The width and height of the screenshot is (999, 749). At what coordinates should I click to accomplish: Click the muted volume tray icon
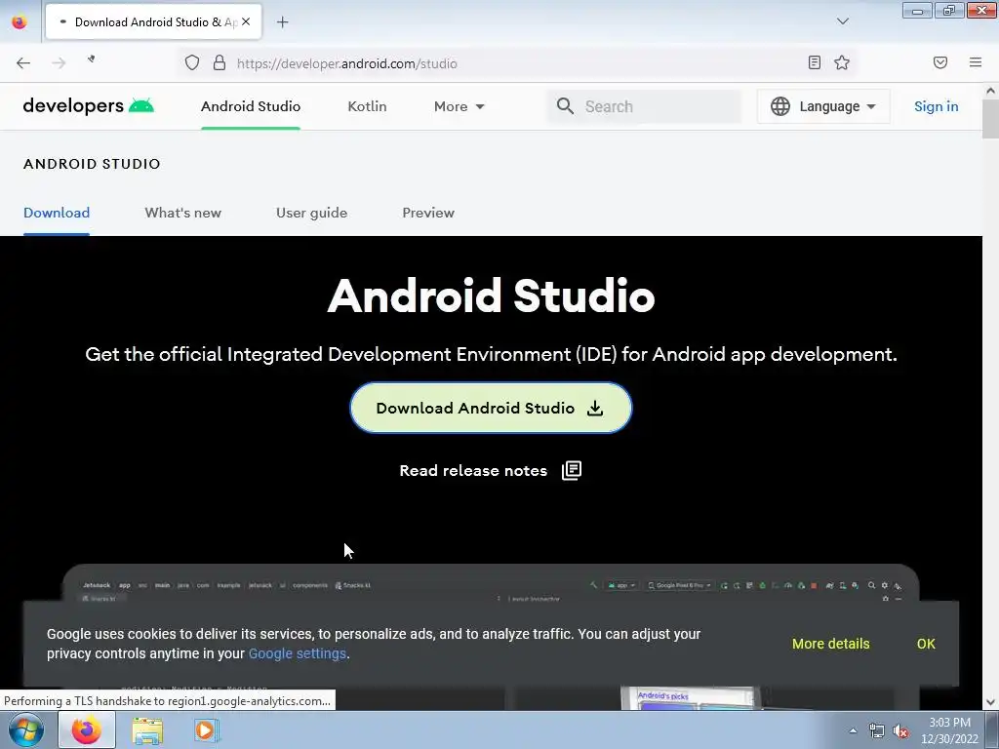[x=900, y=731]
